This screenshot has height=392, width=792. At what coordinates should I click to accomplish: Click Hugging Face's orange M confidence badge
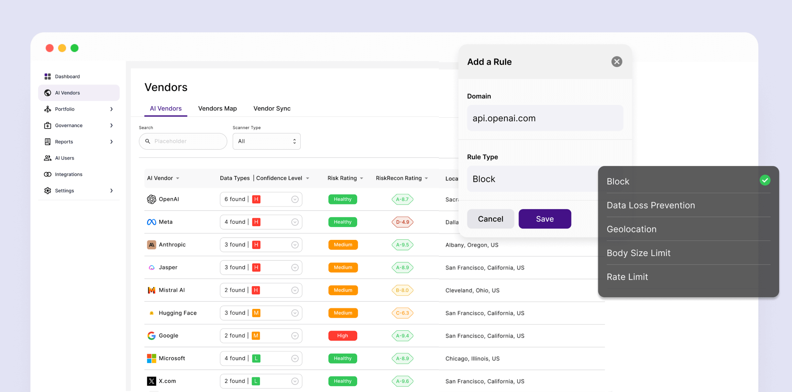point(256,313)
